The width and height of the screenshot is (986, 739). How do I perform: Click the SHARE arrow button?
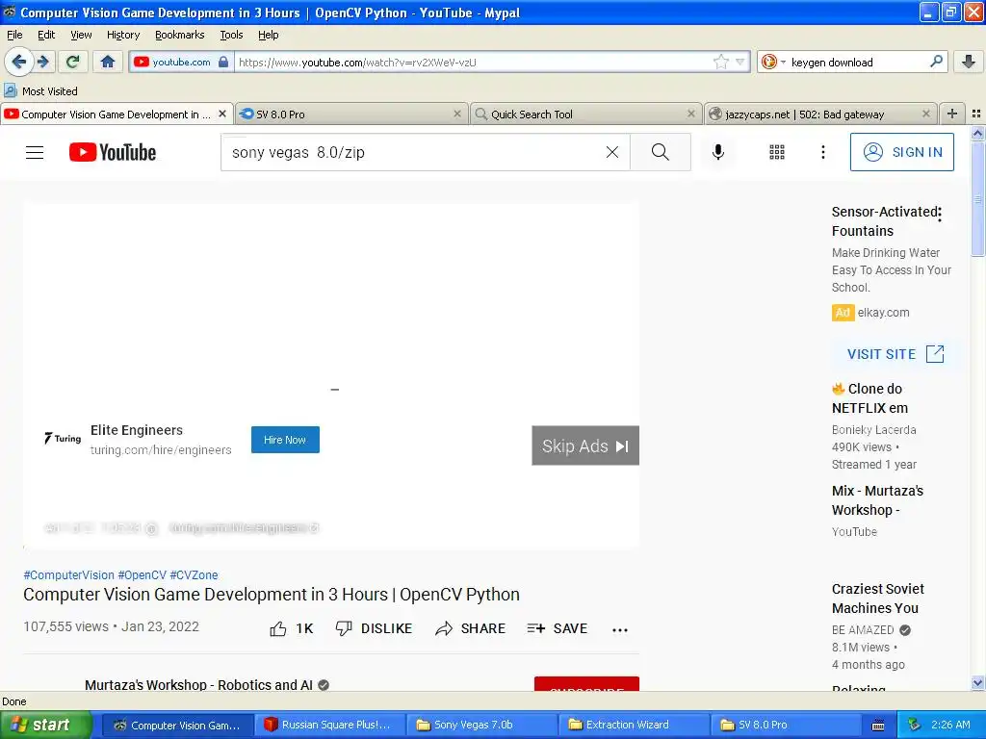click(470, 628)
